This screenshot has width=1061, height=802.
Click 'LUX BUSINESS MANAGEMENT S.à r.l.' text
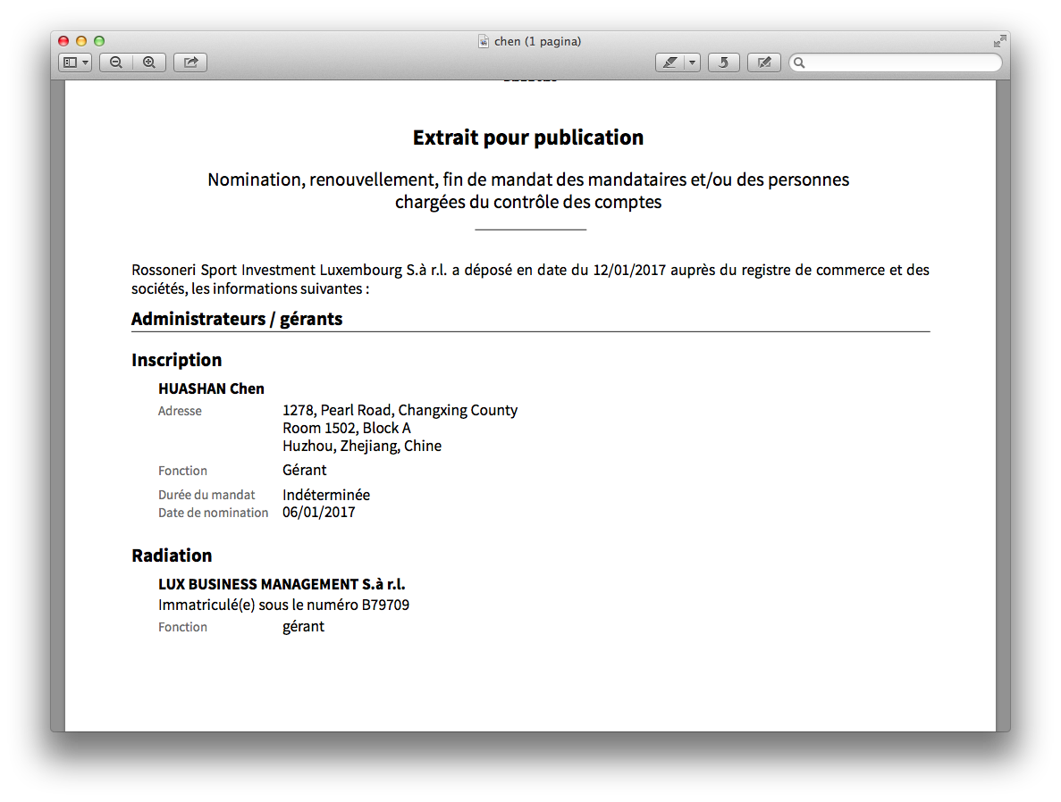[x=282, y=584]
